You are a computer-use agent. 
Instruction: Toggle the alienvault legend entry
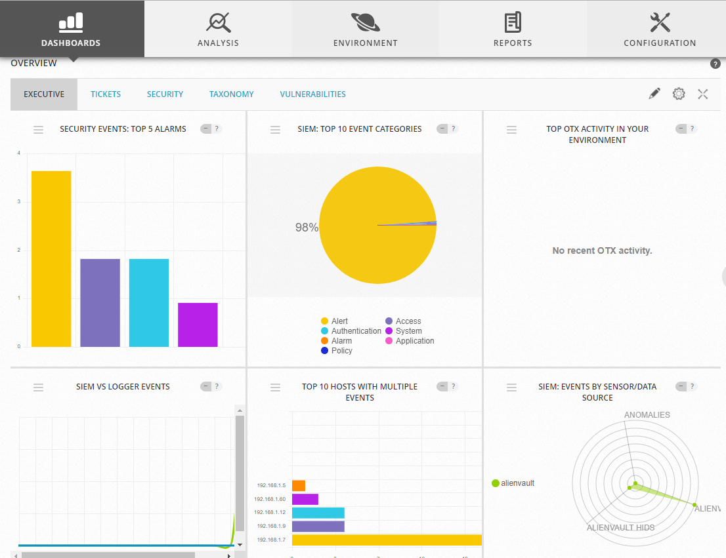pos(513,483)
